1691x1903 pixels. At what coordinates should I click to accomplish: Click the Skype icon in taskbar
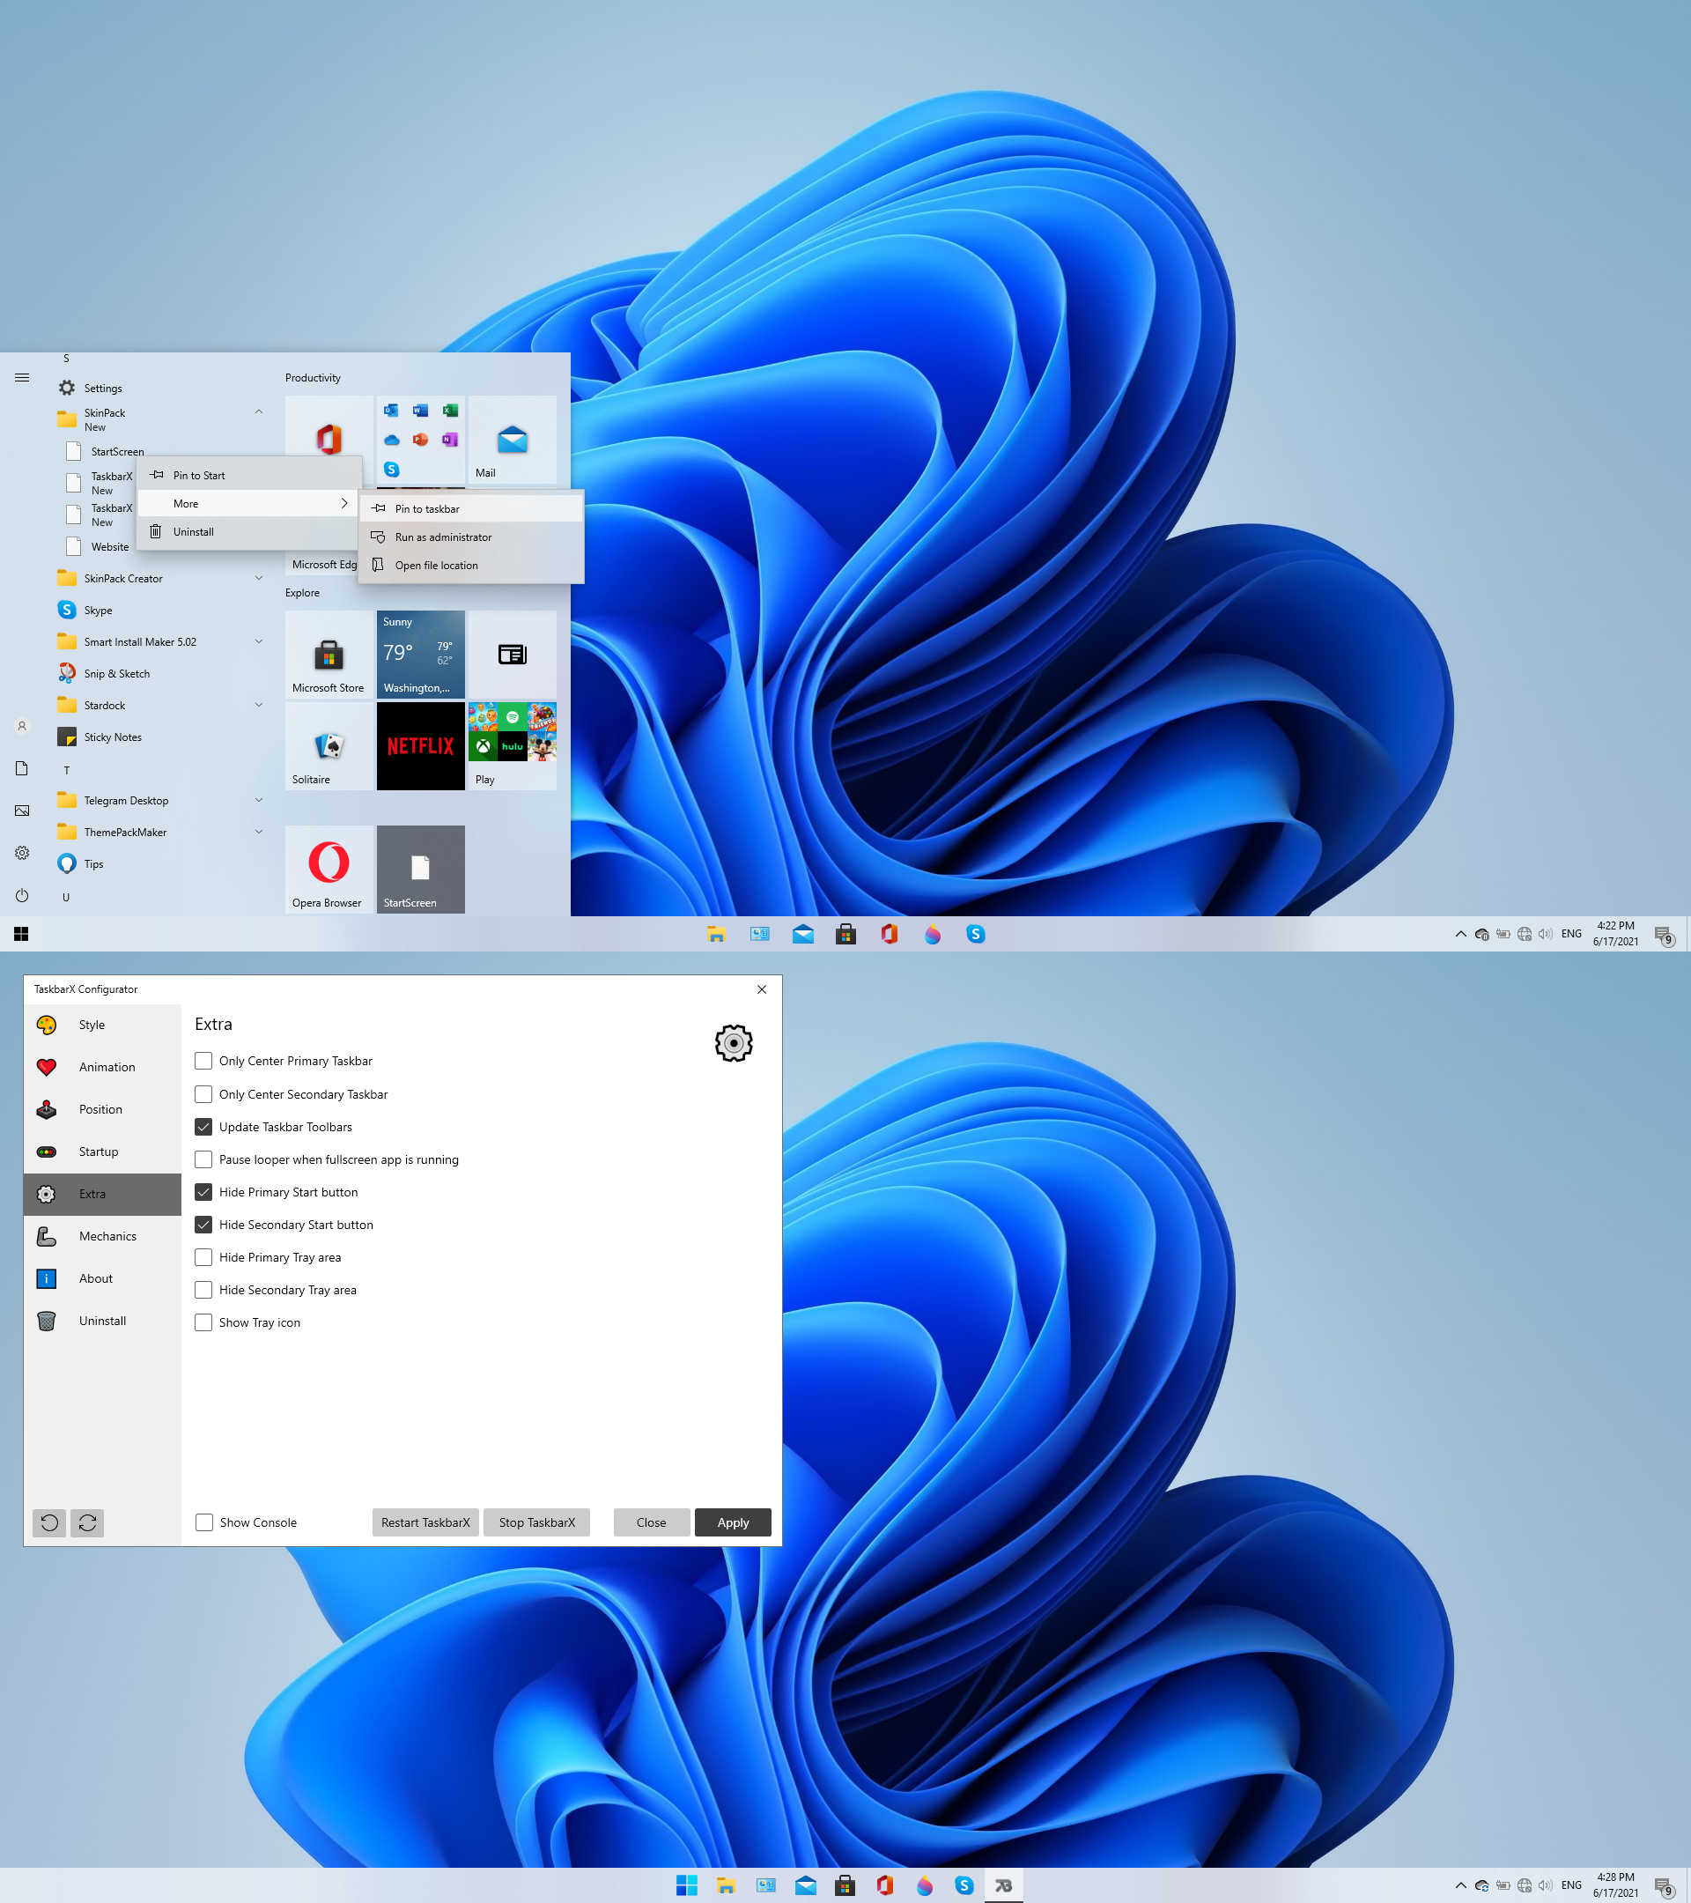point(973,934)
